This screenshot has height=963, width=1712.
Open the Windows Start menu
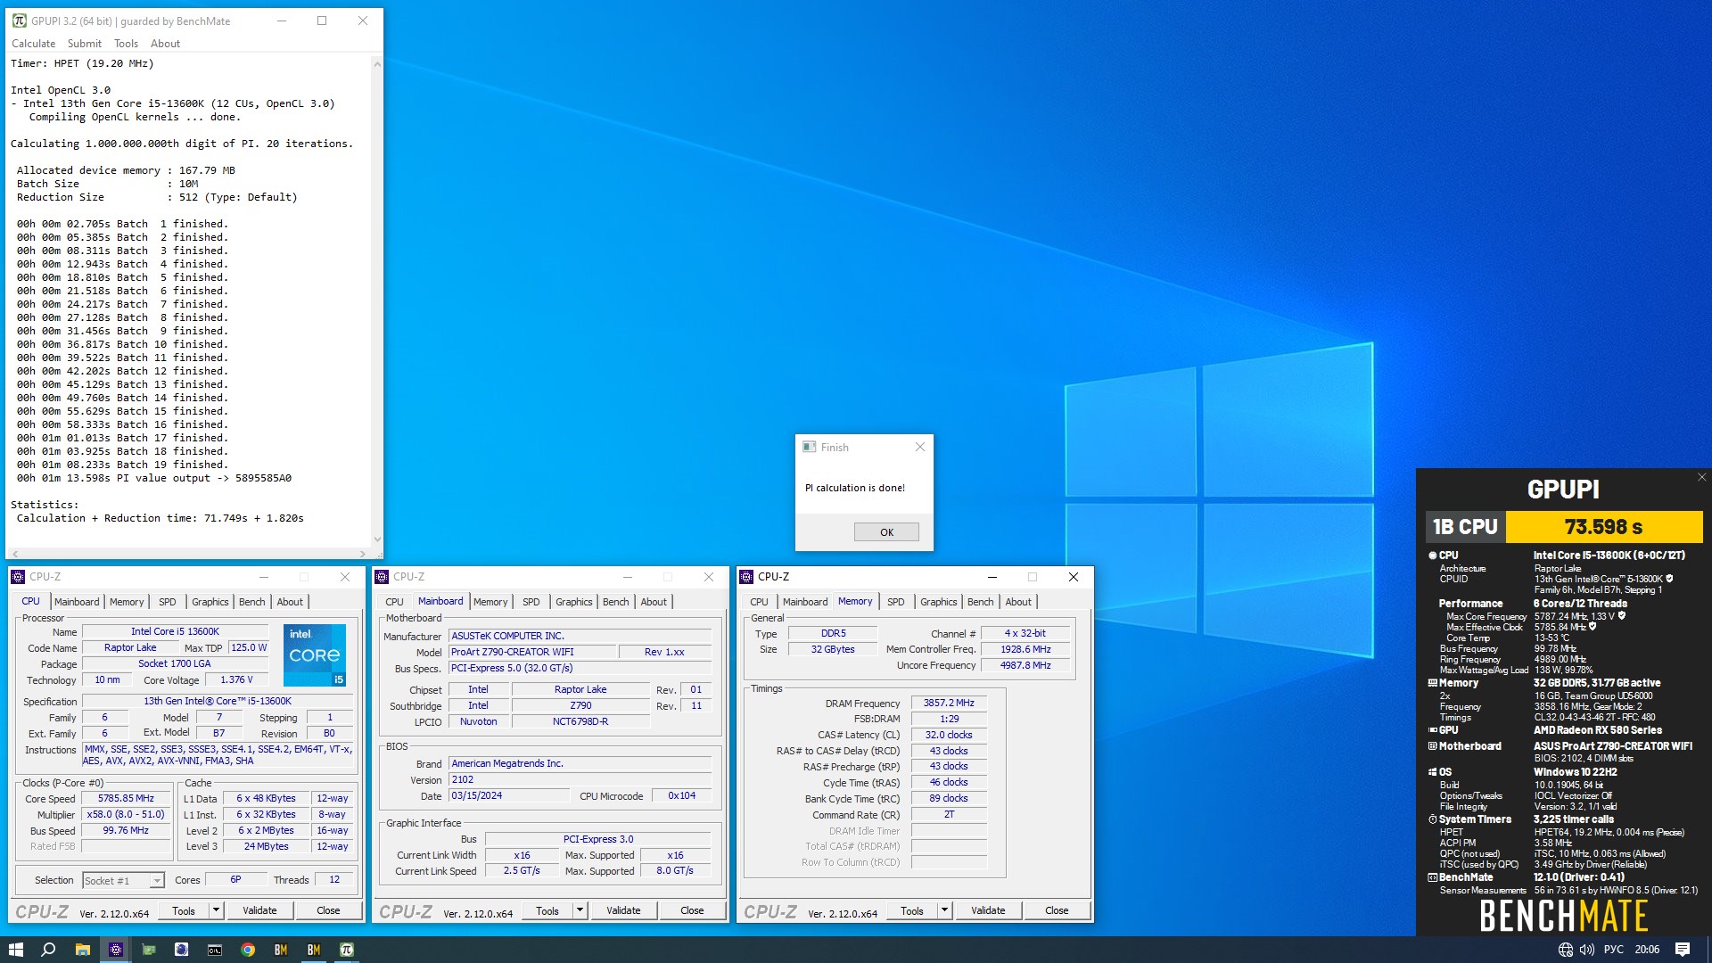(15, 950)
